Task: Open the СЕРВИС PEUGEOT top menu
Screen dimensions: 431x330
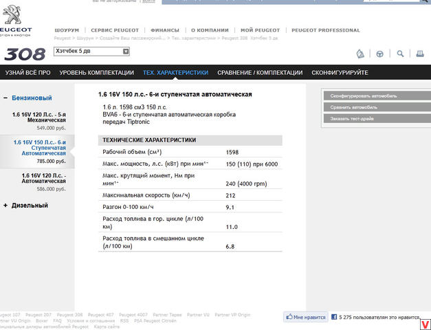Action: click(115, 30)
